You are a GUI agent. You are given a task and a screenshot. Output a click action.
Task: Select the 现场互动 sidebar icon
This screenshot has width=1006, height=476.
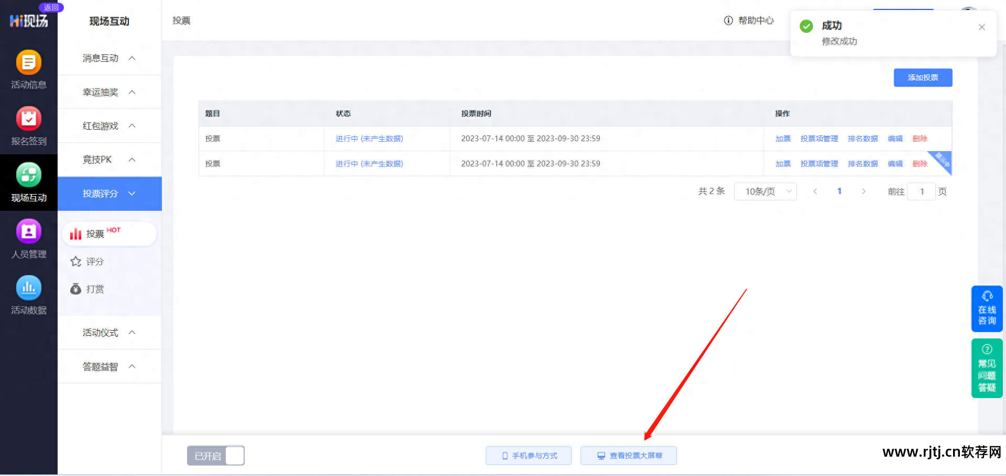29,183
